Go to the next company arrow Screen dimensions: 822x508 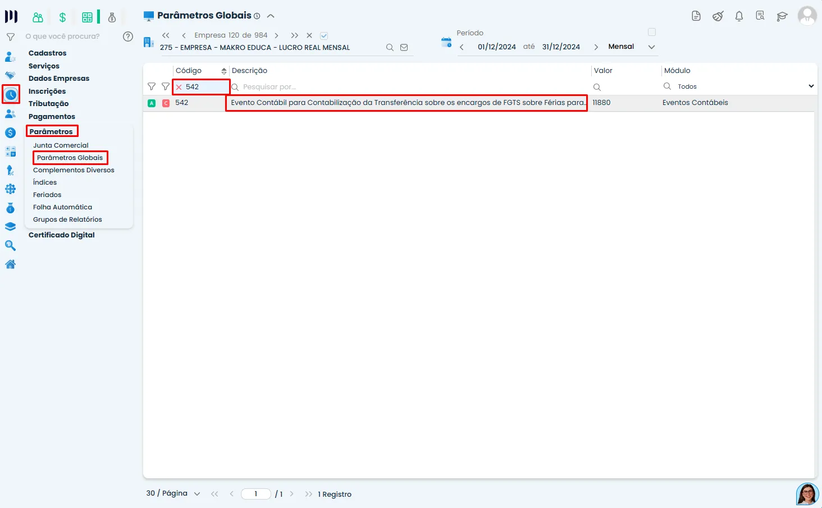click(x=276, y=35)
